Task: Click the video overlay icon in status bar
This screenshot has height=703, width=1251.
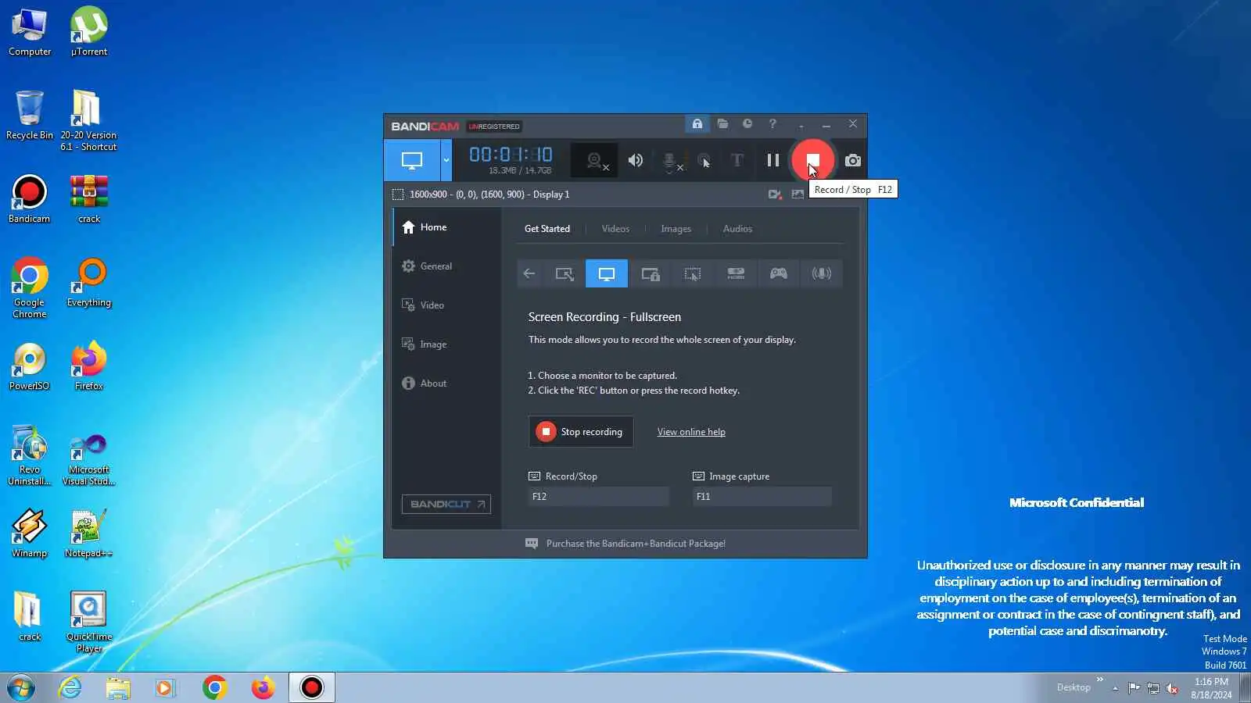Action: (x=775, y=194)
